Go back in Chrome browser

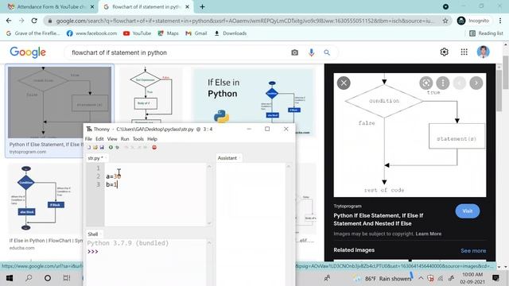tap(9, 21)
